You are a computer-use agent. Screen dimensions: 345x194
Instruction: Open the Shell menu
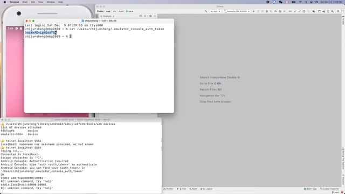[x=25, y=2]
